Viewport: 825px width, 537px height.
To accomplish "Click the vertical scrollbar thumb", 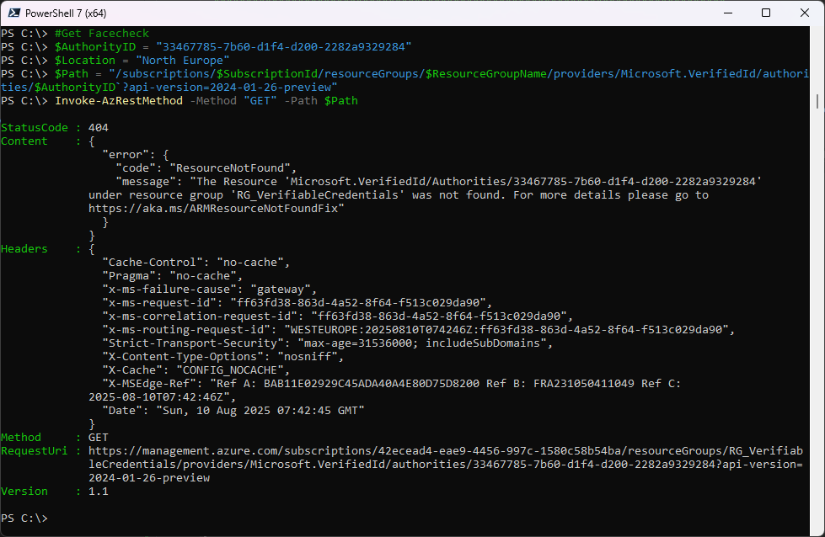I will click(817, 101).
